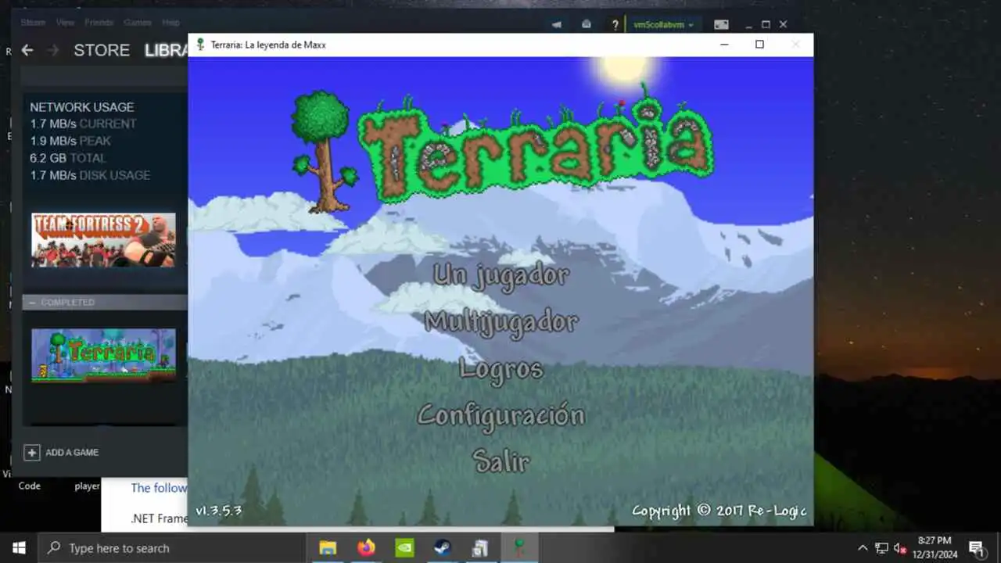Open Steam notifications icon next to megaphone
The image size is (1001, 563).
point(587,24)
